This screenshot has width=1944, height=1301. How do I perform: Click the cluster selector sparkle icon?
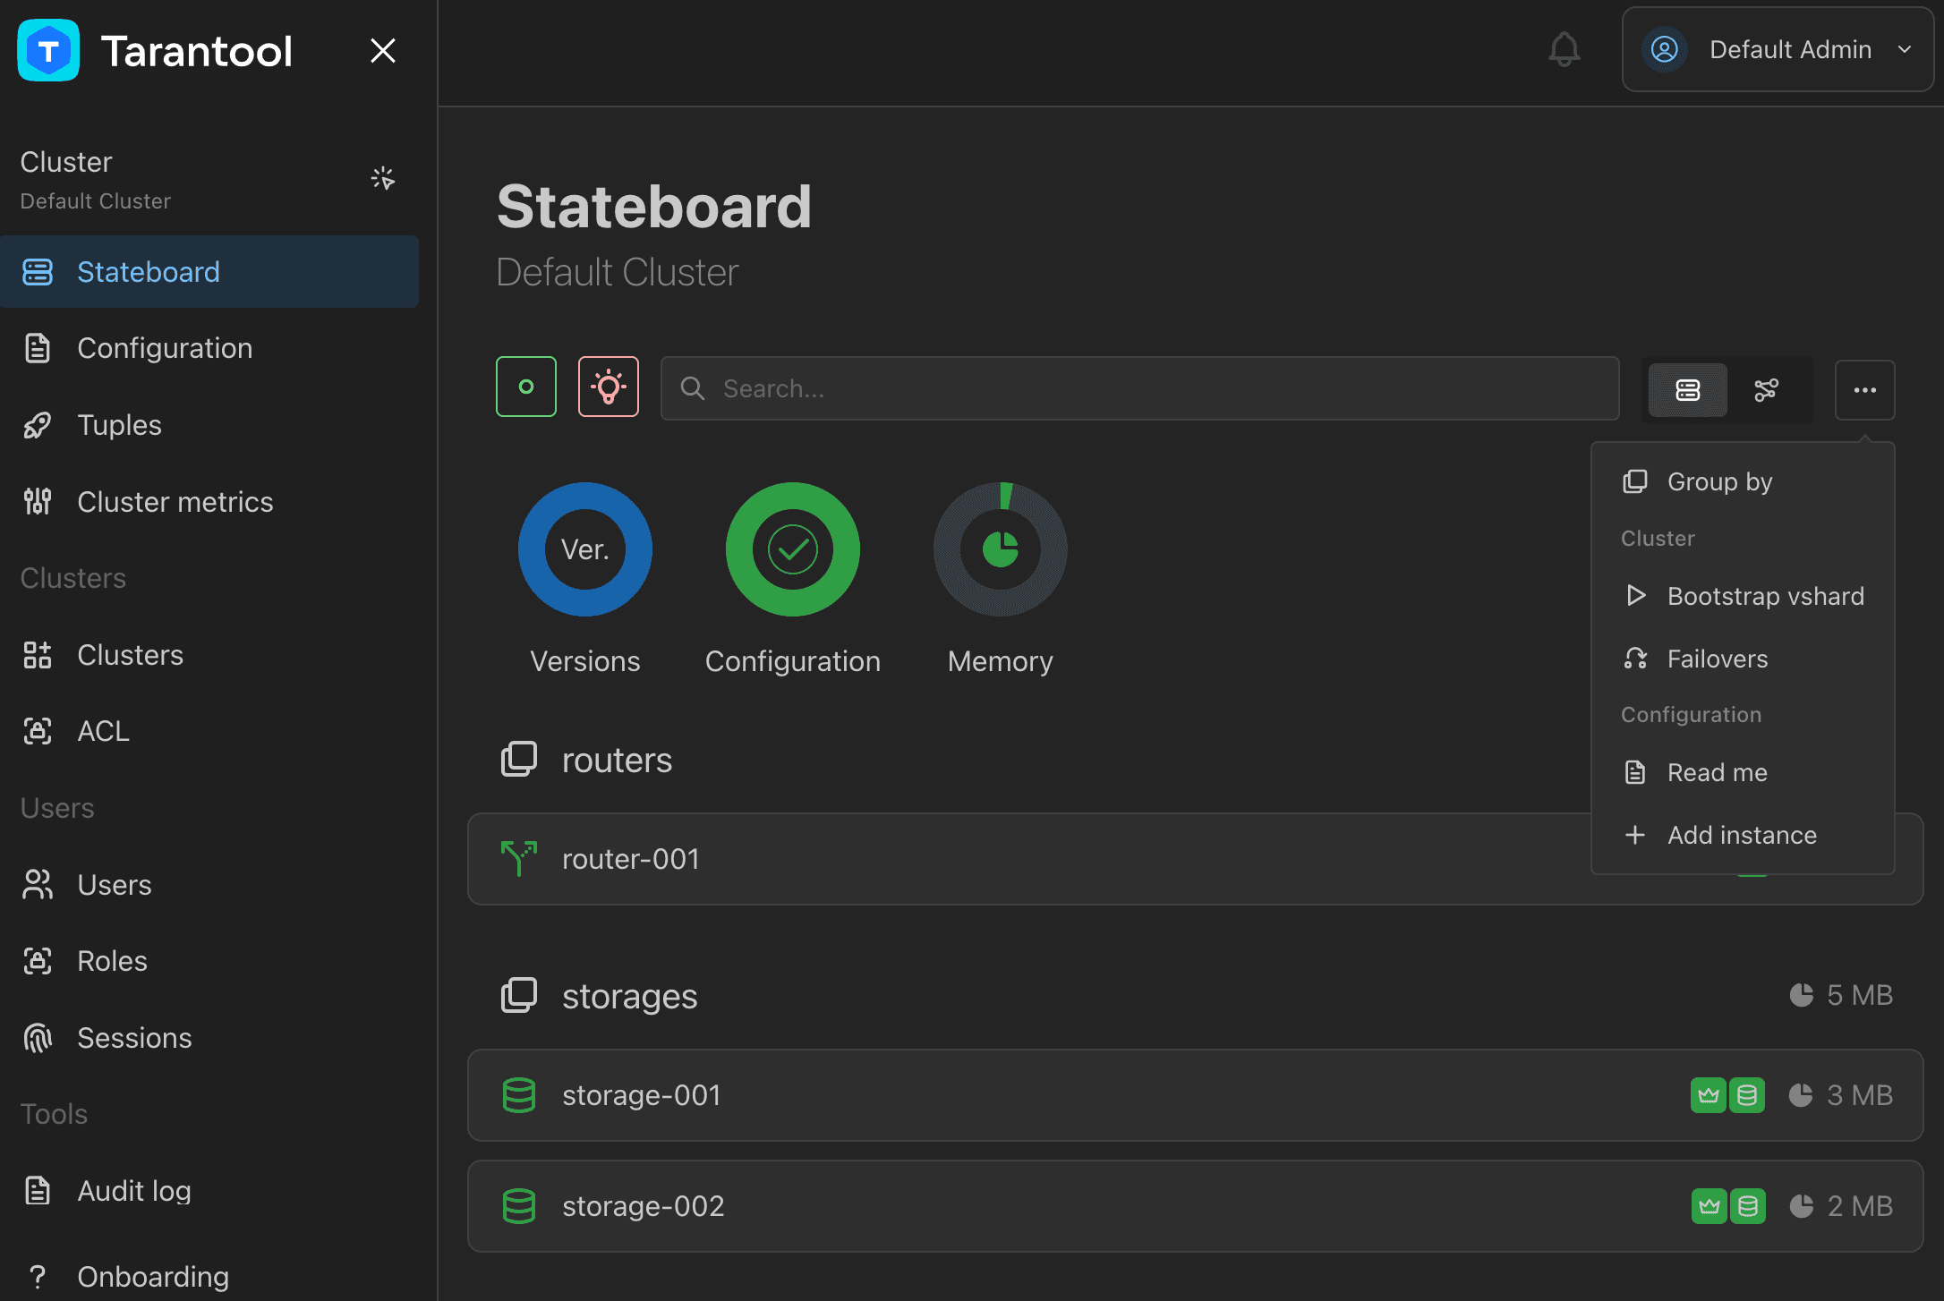pos(383,178)
